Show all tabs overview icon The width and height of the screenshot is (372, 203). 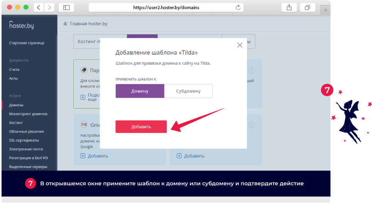click(307, 8)
